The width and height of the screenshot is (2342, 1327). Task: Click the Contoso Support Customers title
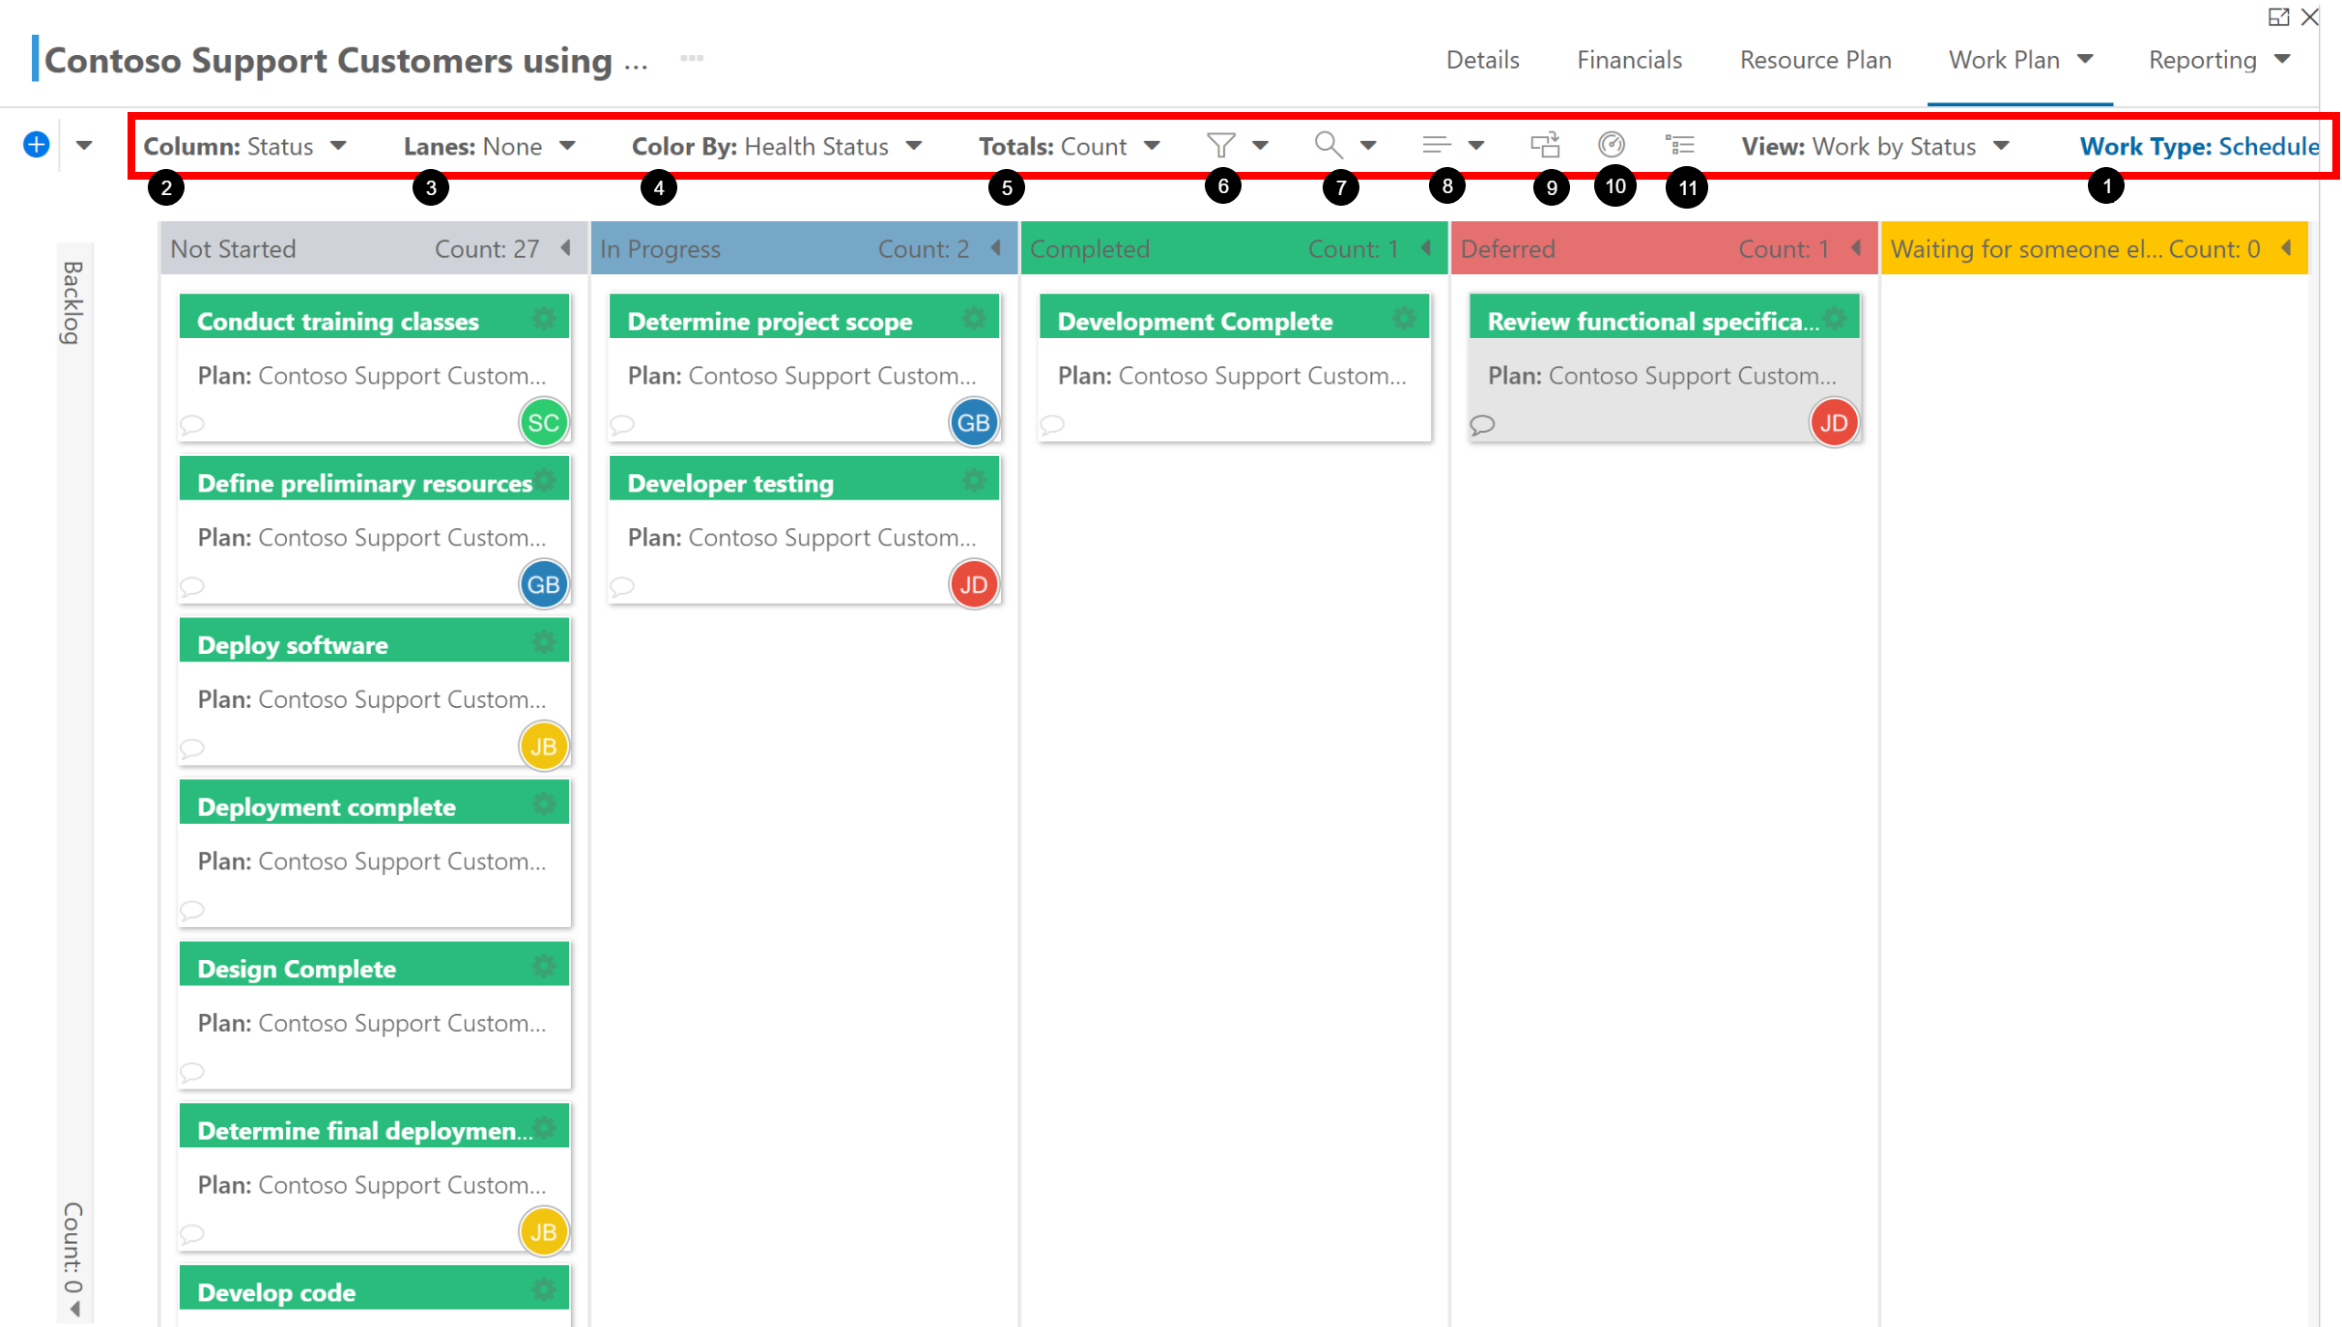[346, 60]
